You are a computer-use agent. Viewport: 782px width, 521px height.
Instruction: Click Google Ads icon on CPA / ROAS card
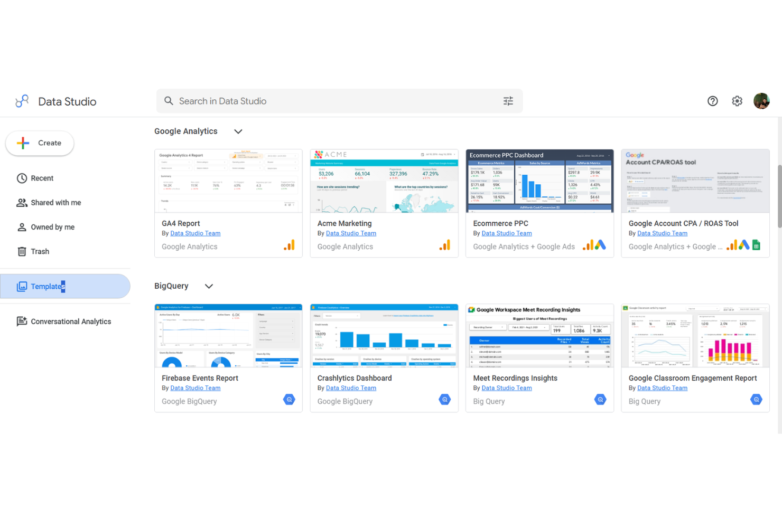[x=744, y=245]
